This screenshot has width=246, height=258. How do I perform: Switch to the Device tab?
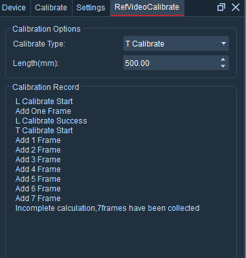pos(14,8)
